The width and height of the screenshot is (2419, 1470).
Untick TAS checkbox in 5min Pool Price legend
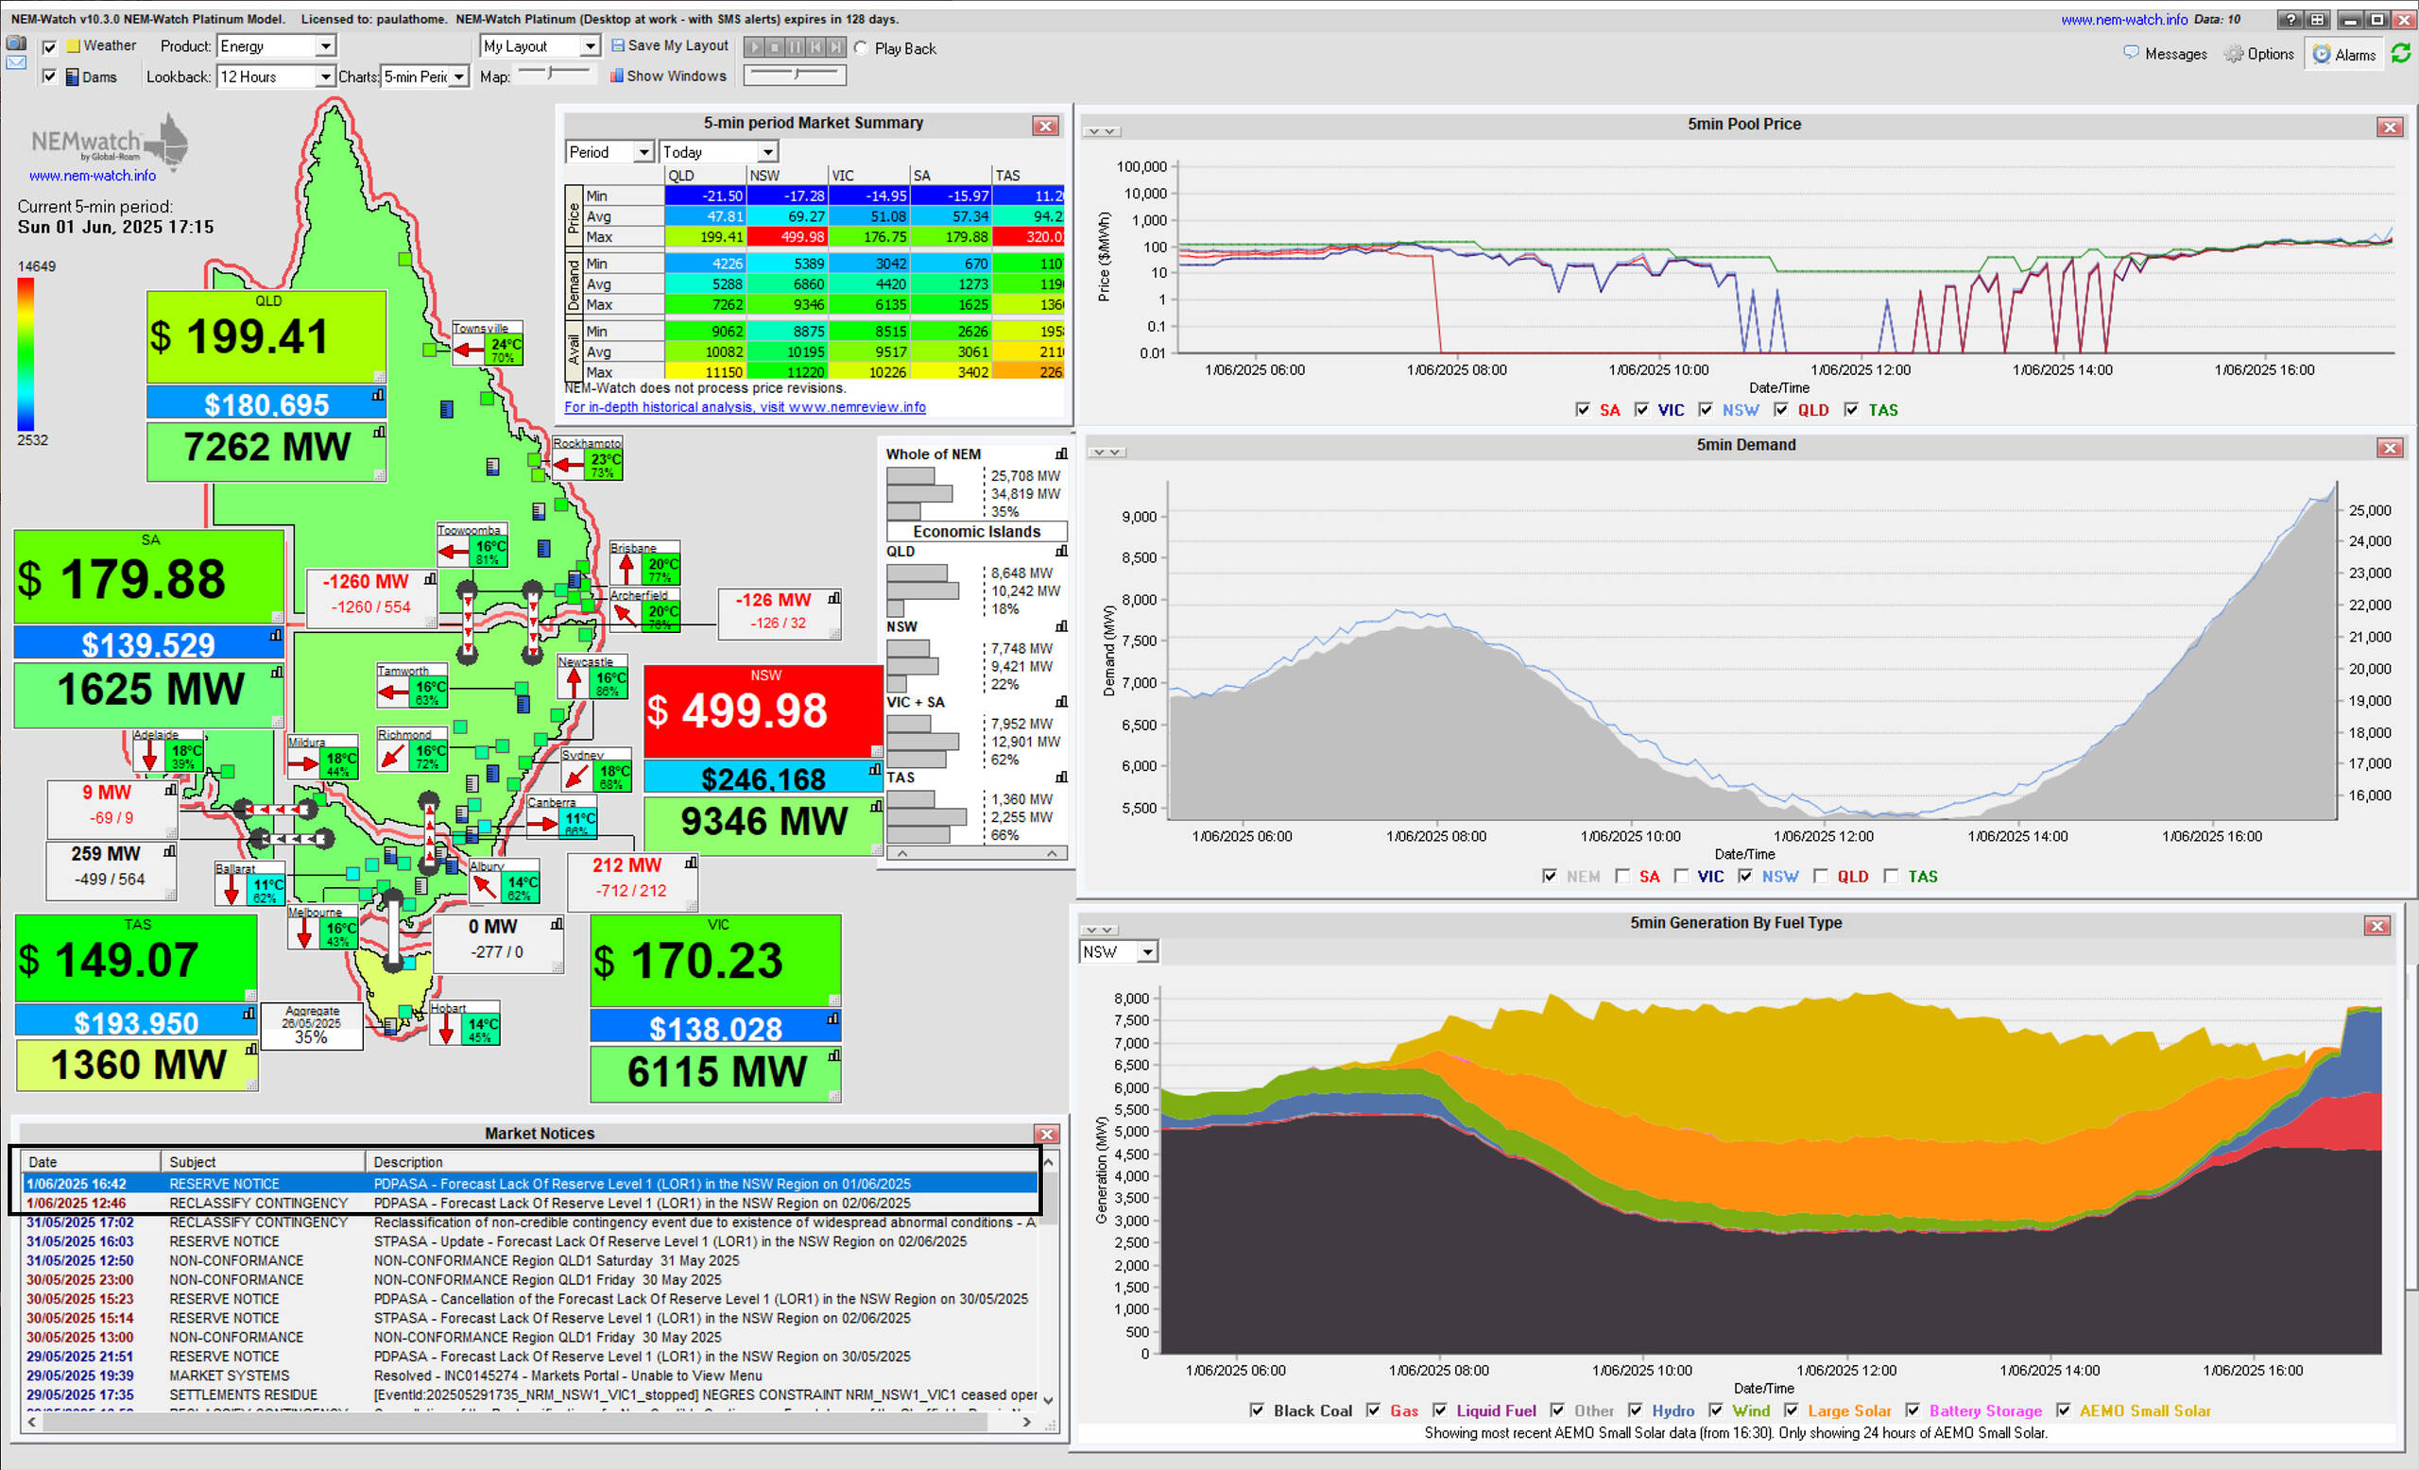click(1851, 409)
